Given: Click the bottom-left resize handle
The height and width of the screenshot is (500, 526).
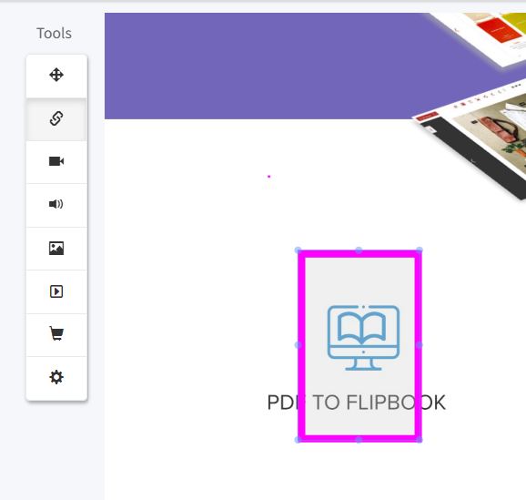Looking at the screenshot, I should pyautogui.click(x=298, y=440).
